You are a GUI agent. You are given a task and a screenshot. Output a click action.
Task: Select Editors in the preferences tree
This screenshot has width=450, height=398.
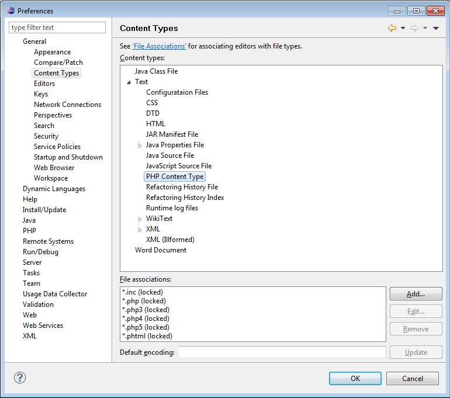[x=44, y=84]
